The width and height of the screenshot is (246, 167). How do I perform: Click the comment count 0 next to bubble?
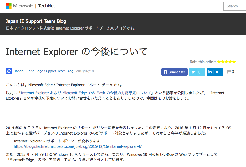coord(233,72)
